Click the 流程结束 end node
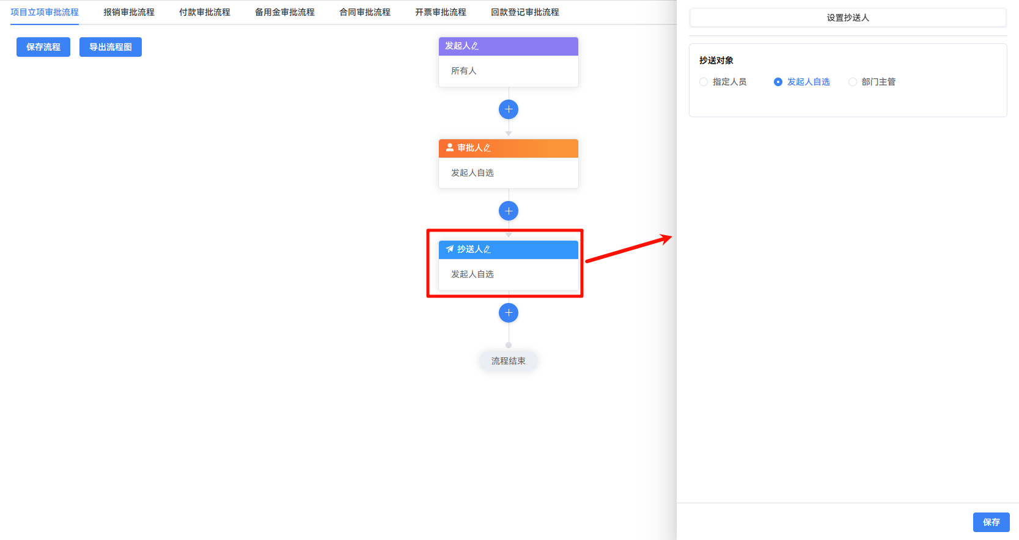The width and height of the screenshot is (1019, 540). point(509,361)
